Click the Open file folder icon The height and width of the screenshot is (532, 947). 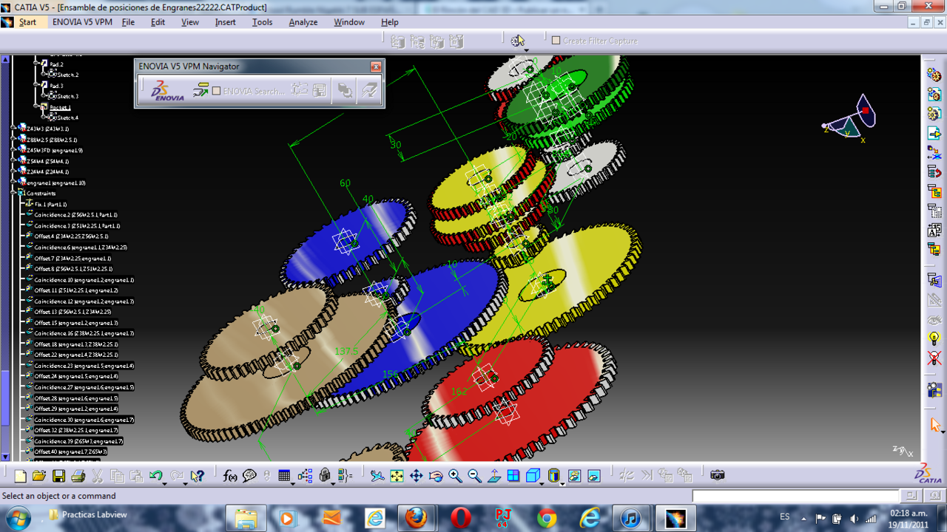(39, 477)
